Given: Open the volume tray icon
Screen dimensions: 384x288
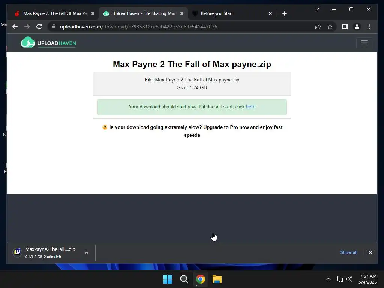Looking at the screenshot, I should tap(349, 279).
